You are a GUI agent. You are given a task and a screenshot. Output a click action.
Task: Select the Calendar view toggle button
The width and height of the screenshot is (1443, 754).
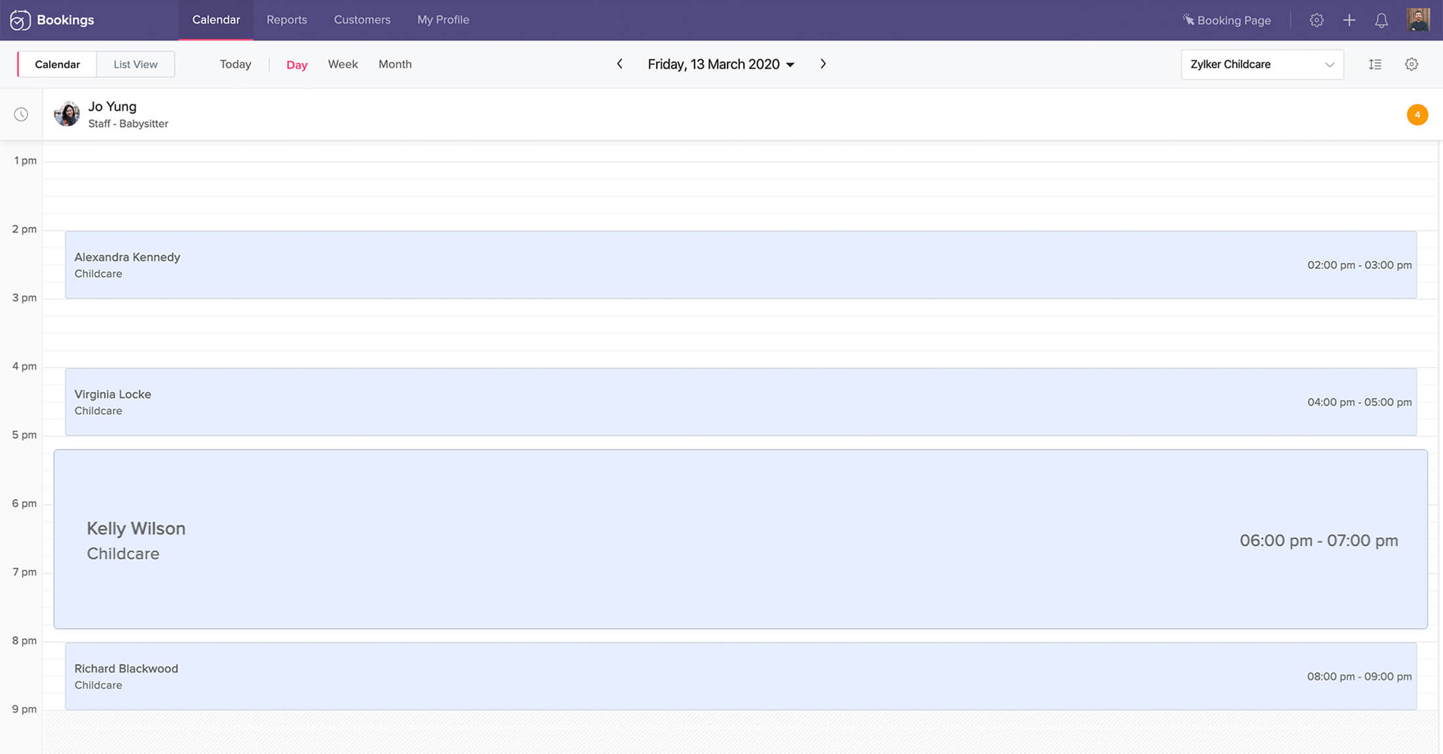57,64
